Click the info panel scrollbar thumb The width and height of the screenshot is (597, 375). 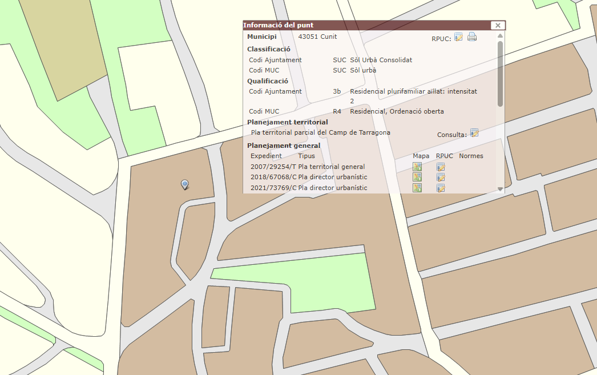[x=501, y=73]
